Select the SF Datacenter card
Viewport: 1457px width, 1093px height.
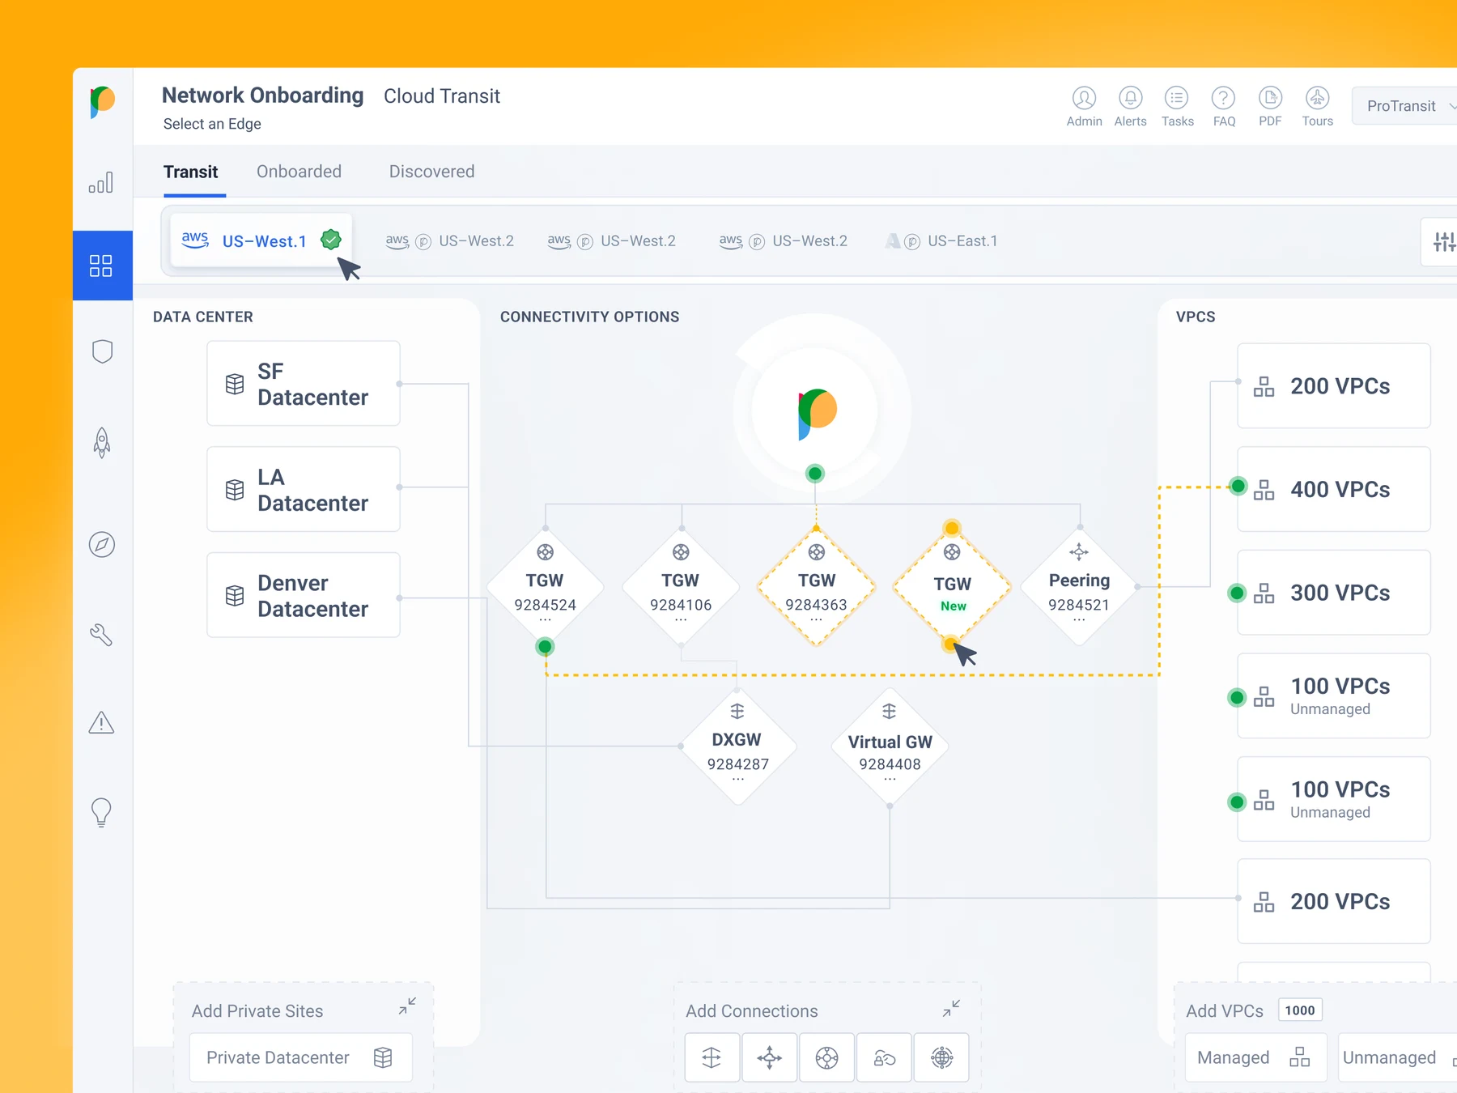304,384
